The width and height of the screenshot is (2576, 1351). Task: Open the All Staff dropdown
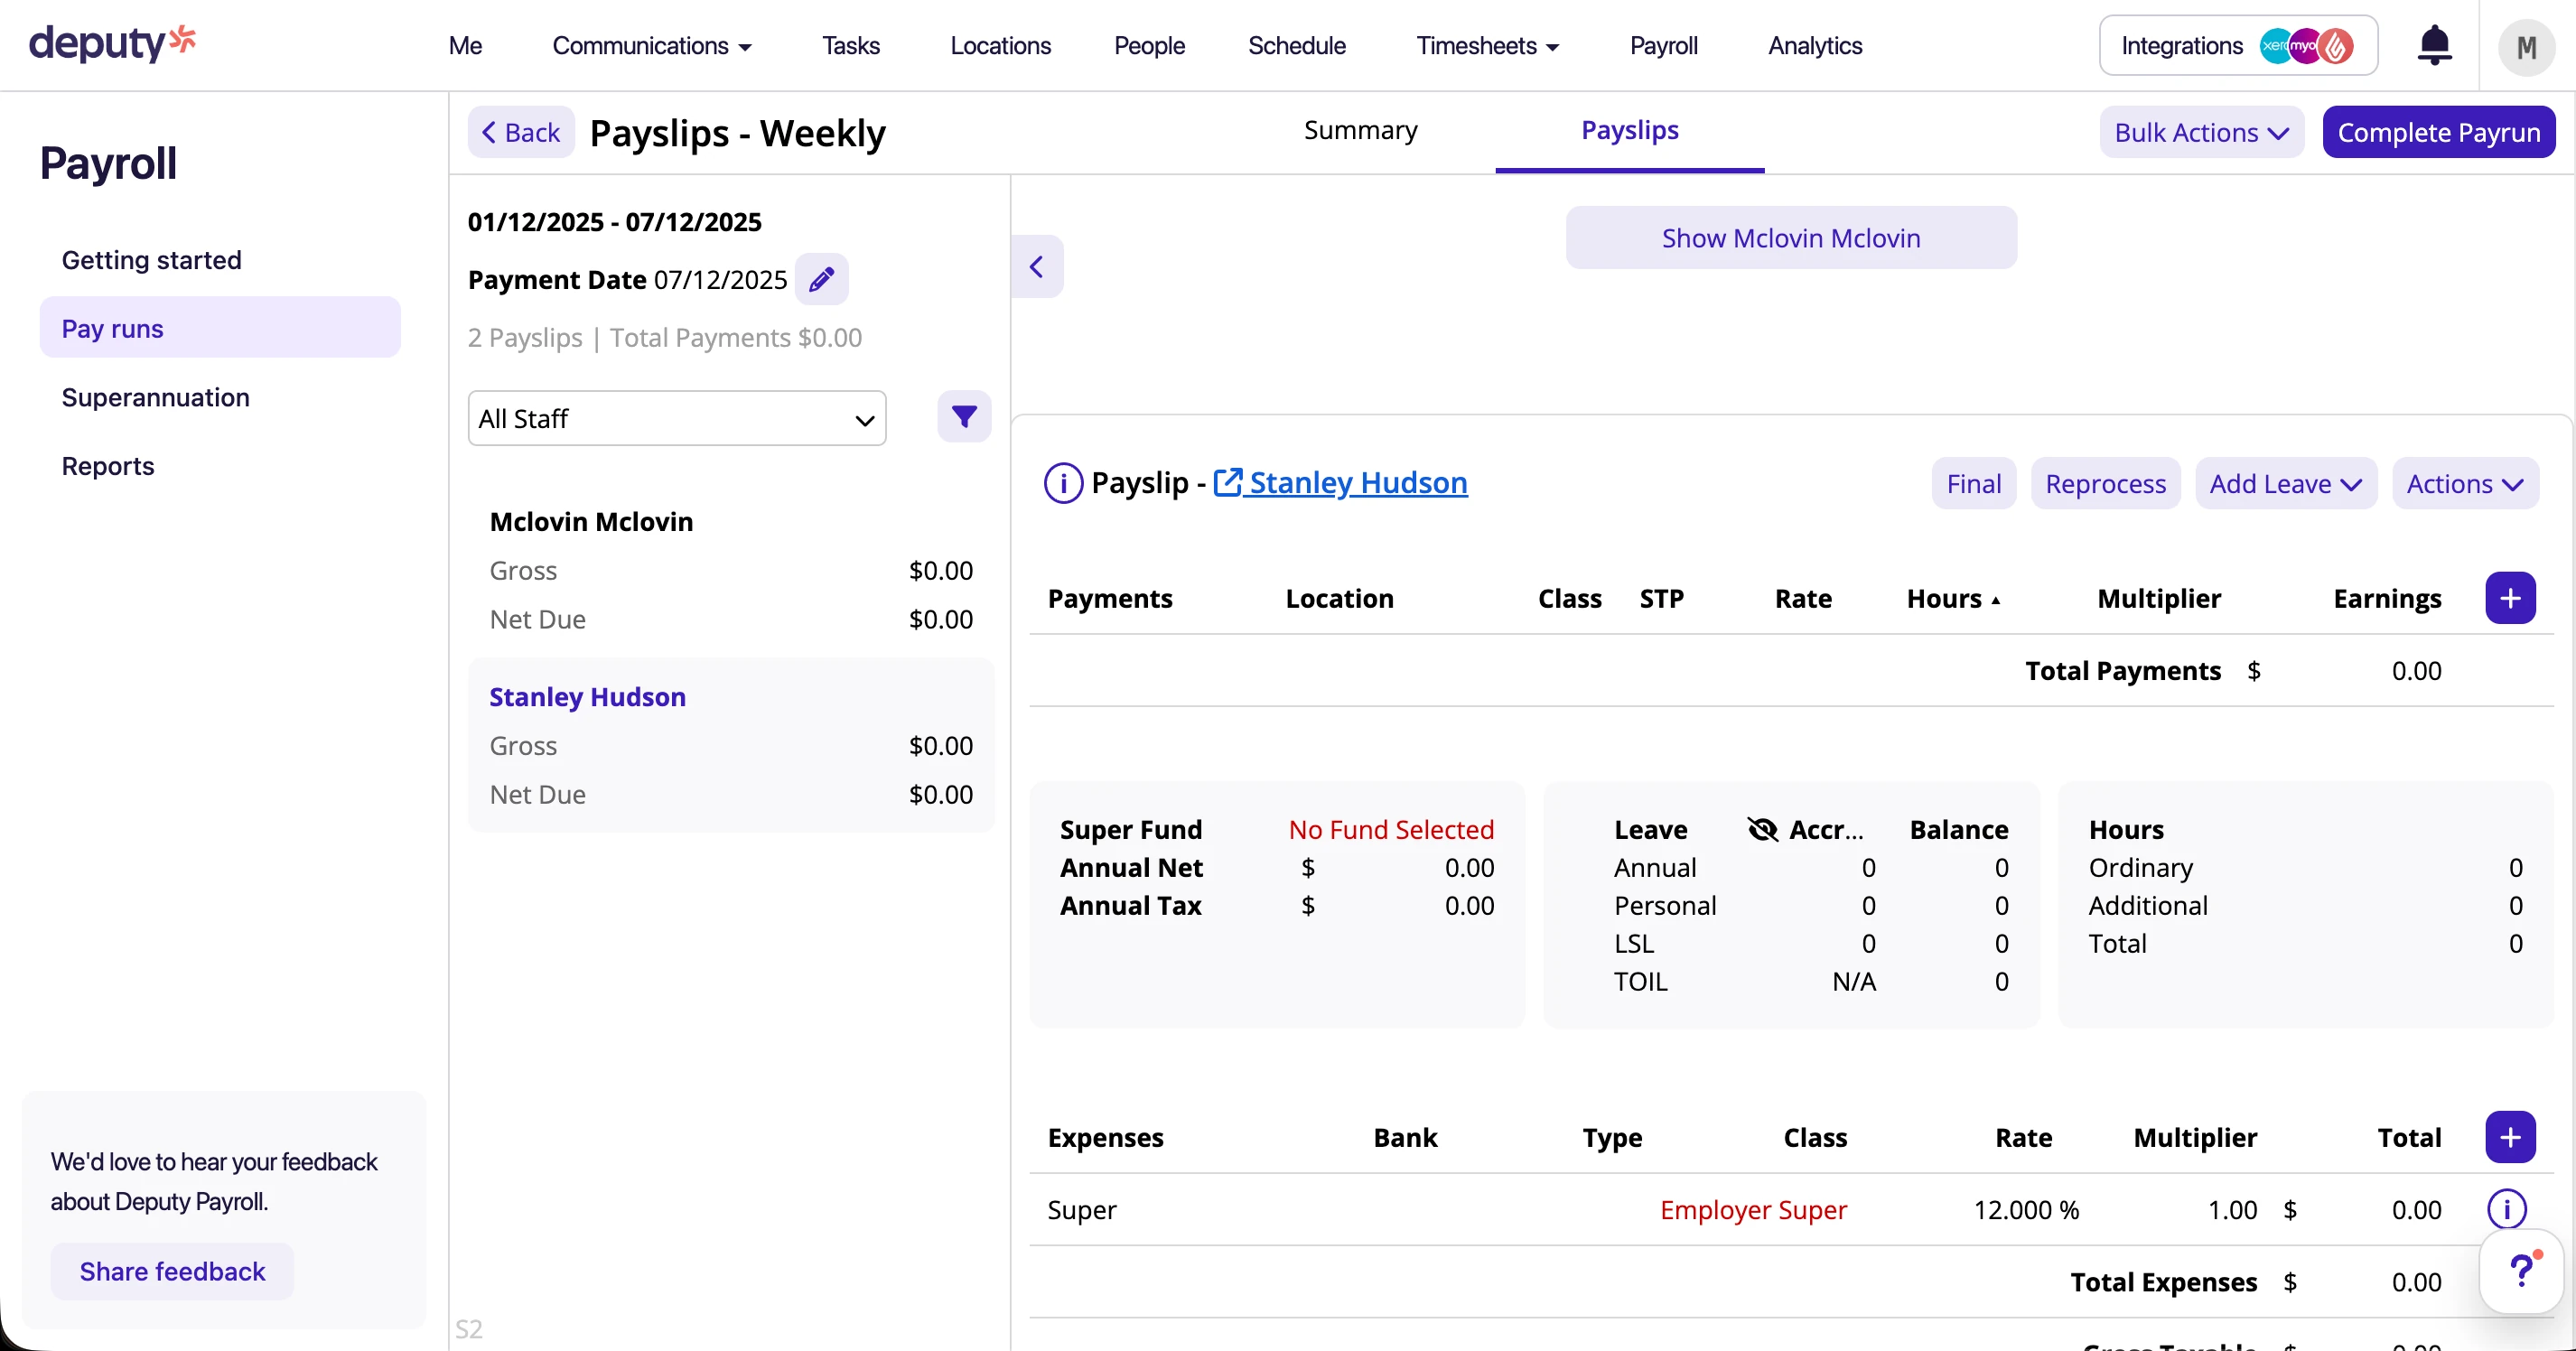pyautogui.click(x=676, y=417)
